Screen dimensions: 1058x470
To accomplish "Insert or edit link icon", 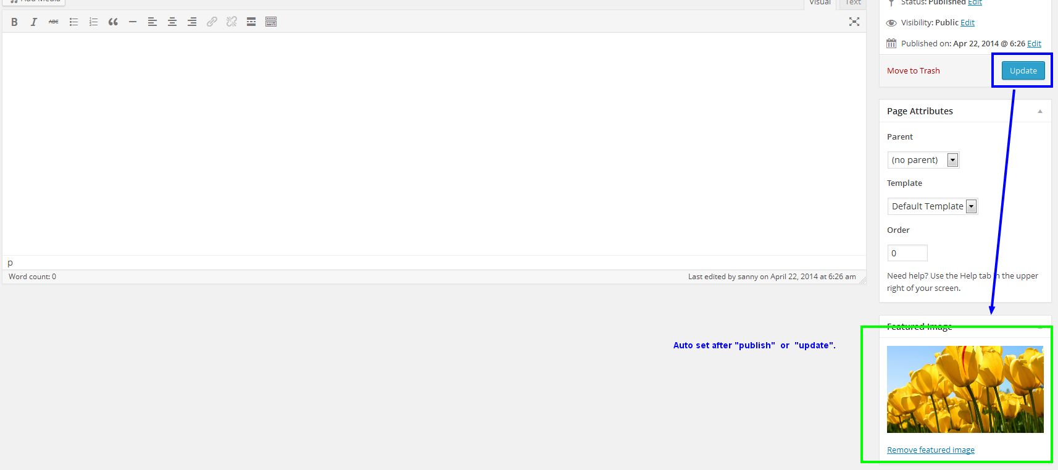I will click(x=212, y=22).
